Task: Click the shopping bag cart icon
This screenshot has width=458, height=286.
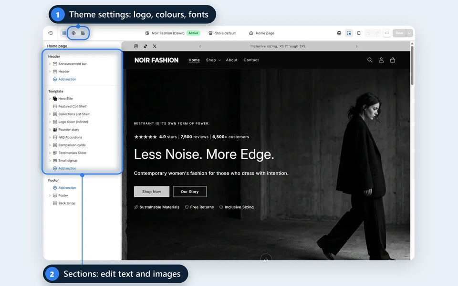Action: [393, 60]
